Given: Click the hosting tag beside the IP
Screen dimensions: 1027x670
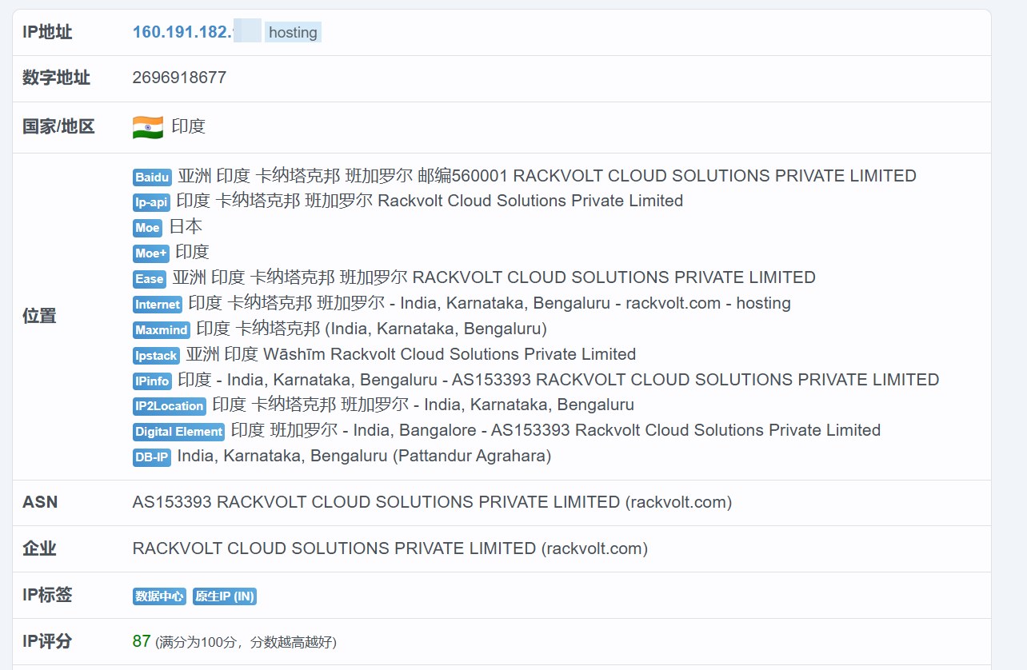Looking at the screenshot, I should click(x=293, y=33).
